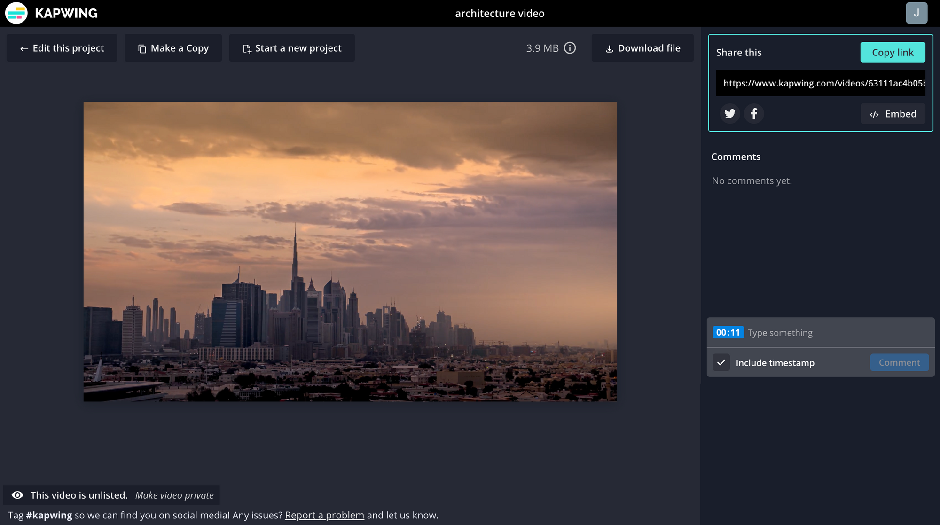Open the Embed code option
This screenshot has width=940, height=525.
[x=893, y=114]
